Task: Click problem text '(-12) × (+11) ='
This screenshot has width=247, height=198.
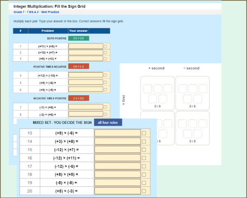Action: (x=66, y=158)
